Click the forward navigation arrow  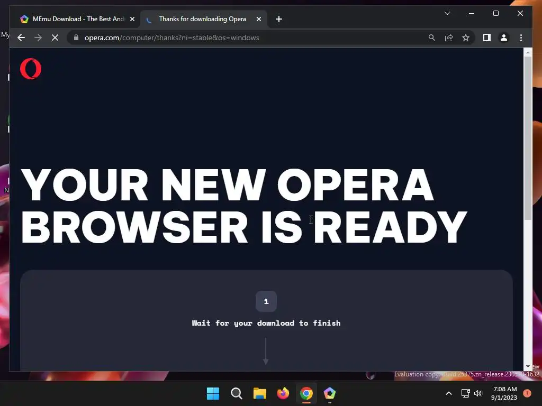click(38, 38)
